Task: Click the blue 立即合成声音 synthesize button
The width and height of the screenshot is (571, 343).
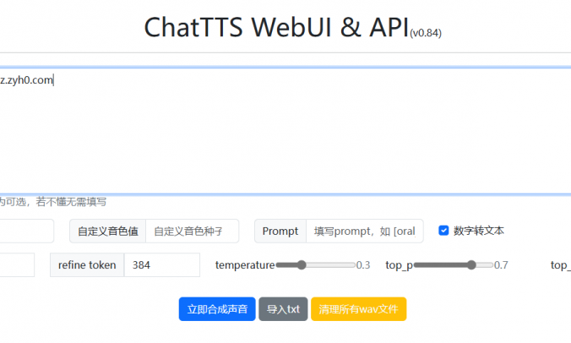Action: pyautogui.click(x=217, y=309)
